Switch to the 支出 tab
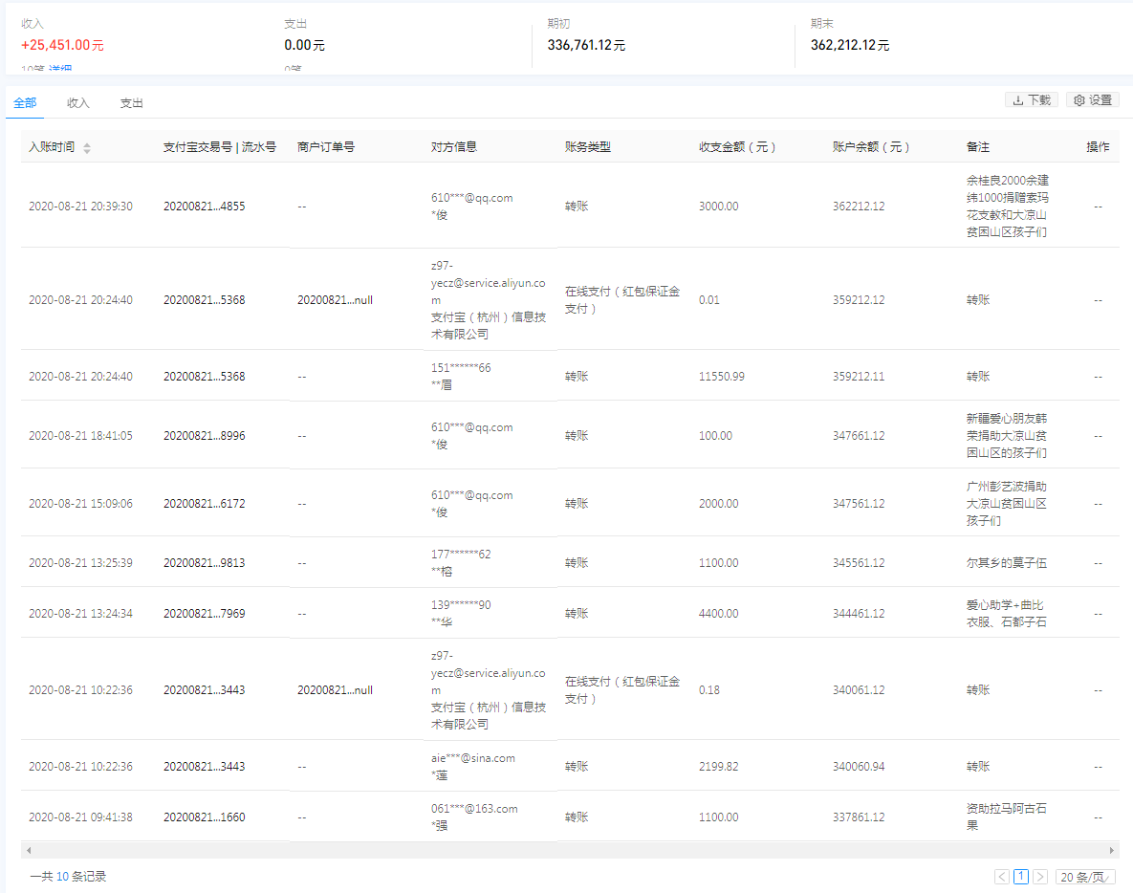 (x=131, y=103)
